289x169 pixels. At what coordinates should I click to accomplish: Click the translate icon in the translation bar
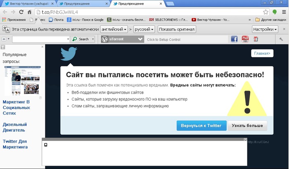pos(6,29)
